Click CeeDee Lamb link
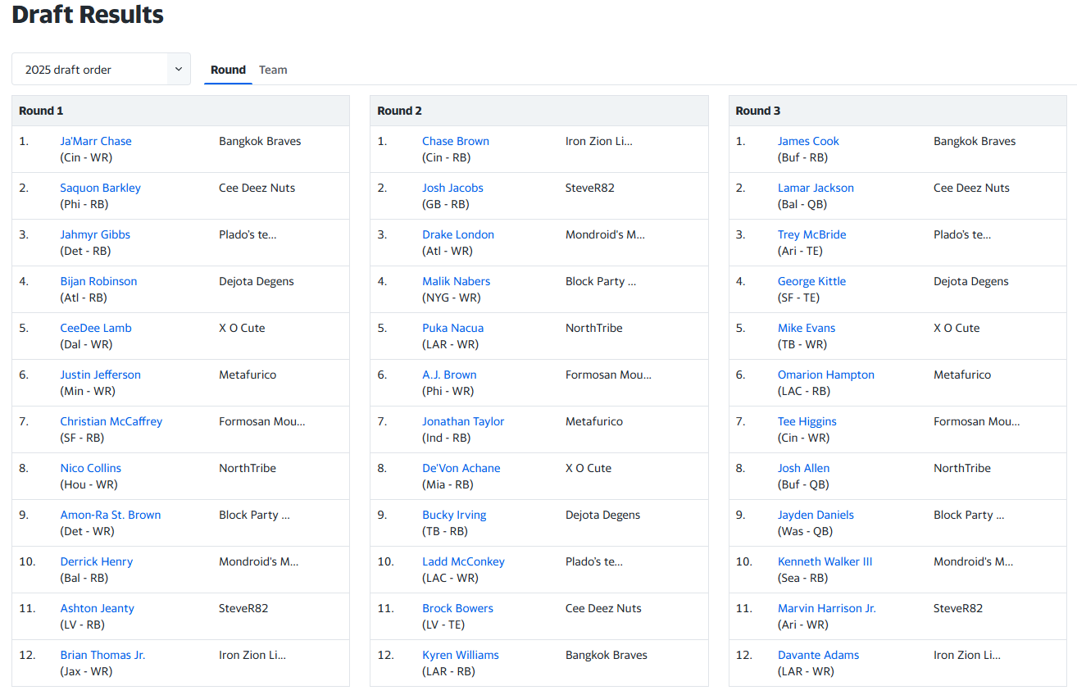The height and width of the screenshot is (695, 1077). click(96, 328)
